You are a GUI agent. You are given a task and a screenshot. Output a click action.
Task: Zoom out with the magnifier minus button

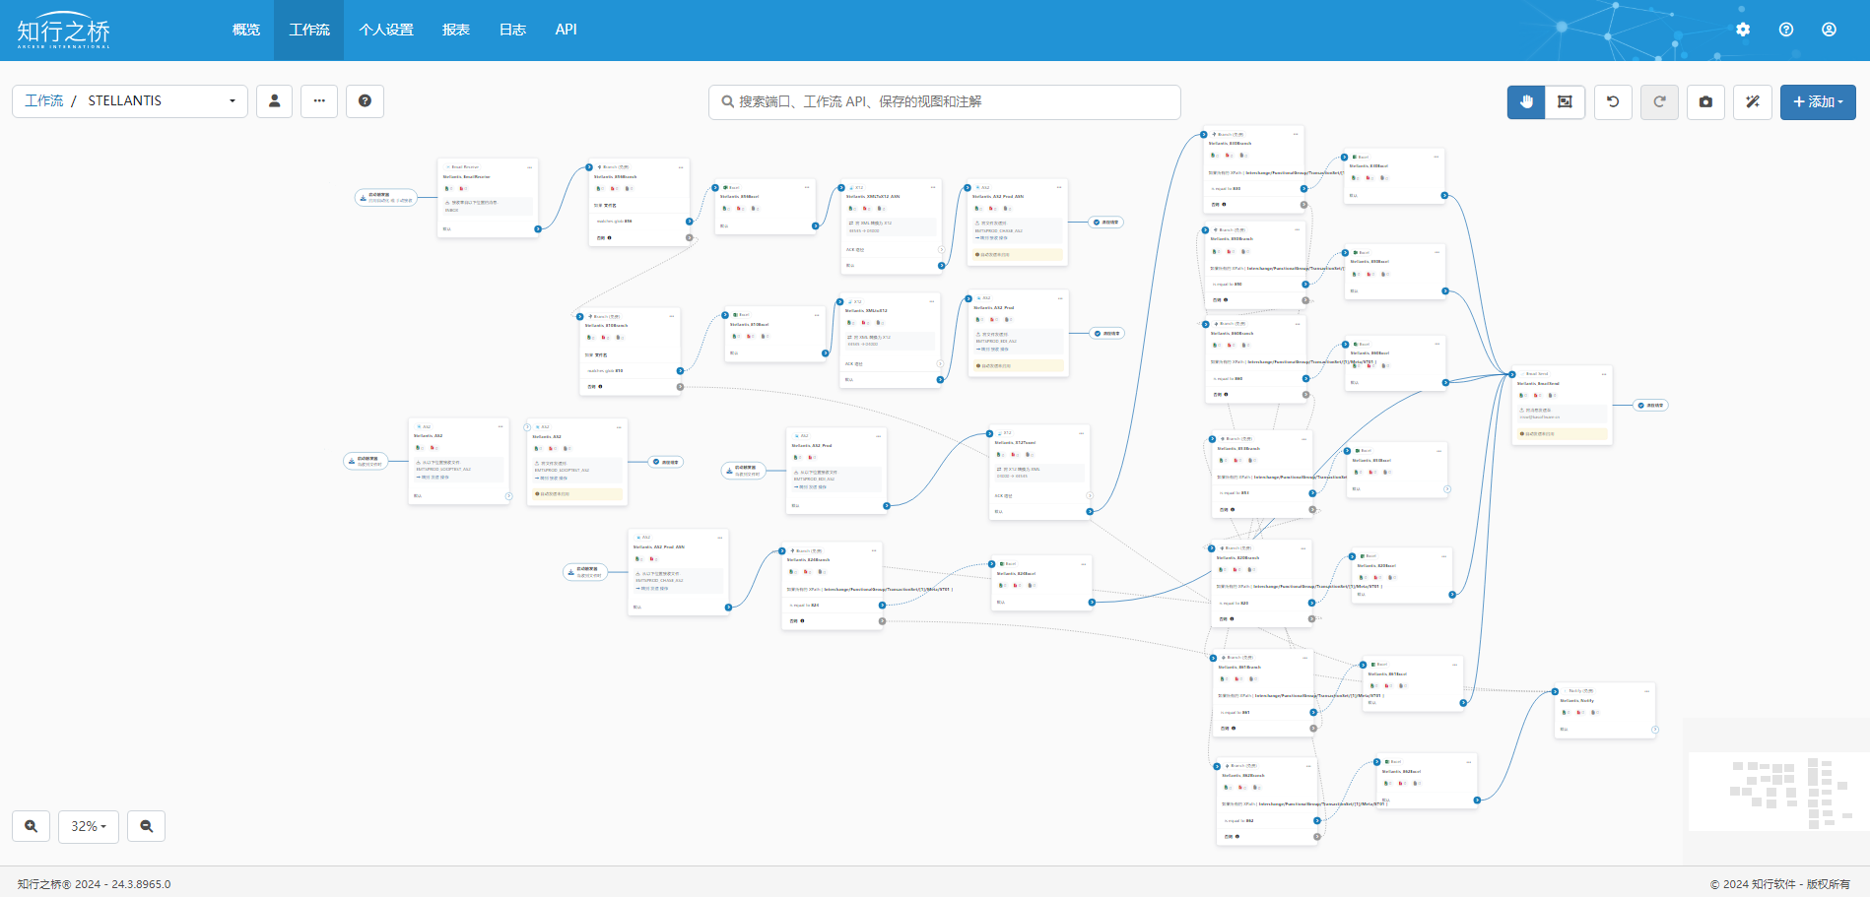tap(147, 826)
